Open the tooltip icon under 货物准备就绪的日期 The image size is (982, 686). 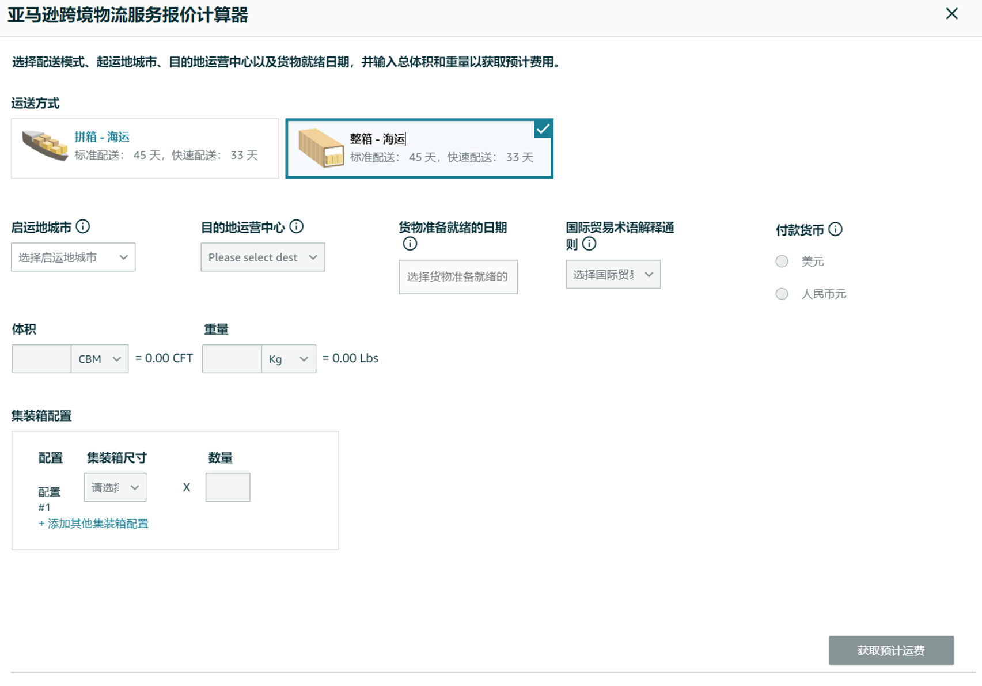tap(409, 244)
